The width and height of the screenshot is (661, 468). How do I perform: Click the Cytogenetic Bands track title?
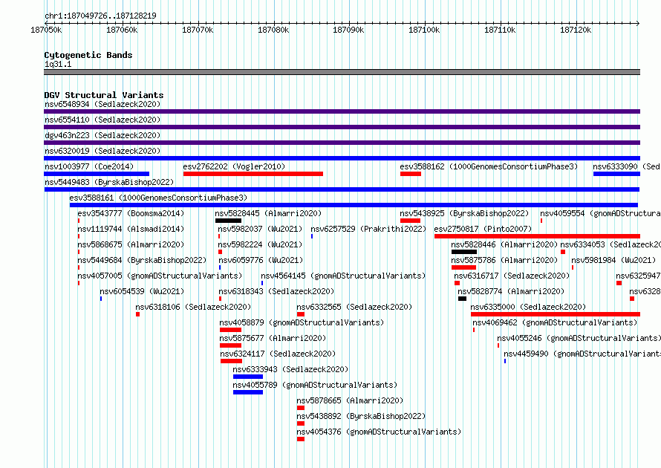pyautogui.click(x=88, y=55)
